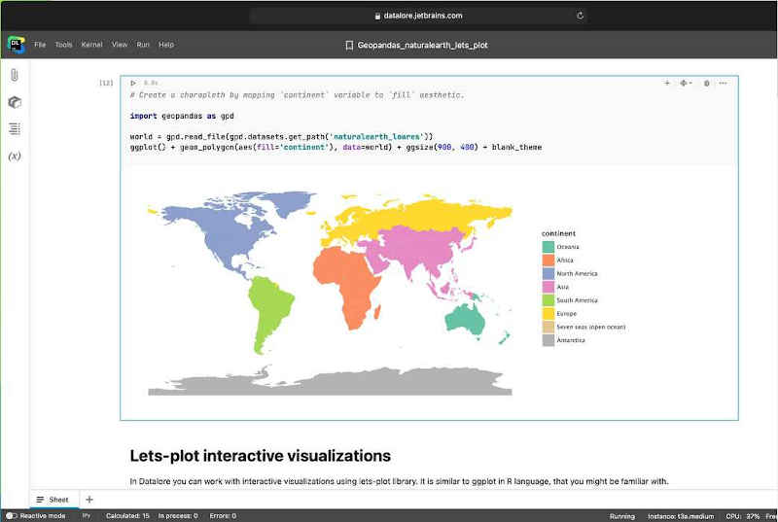
Task: Open the File menu
Action: pyautogui.click(x=40, y=45)
